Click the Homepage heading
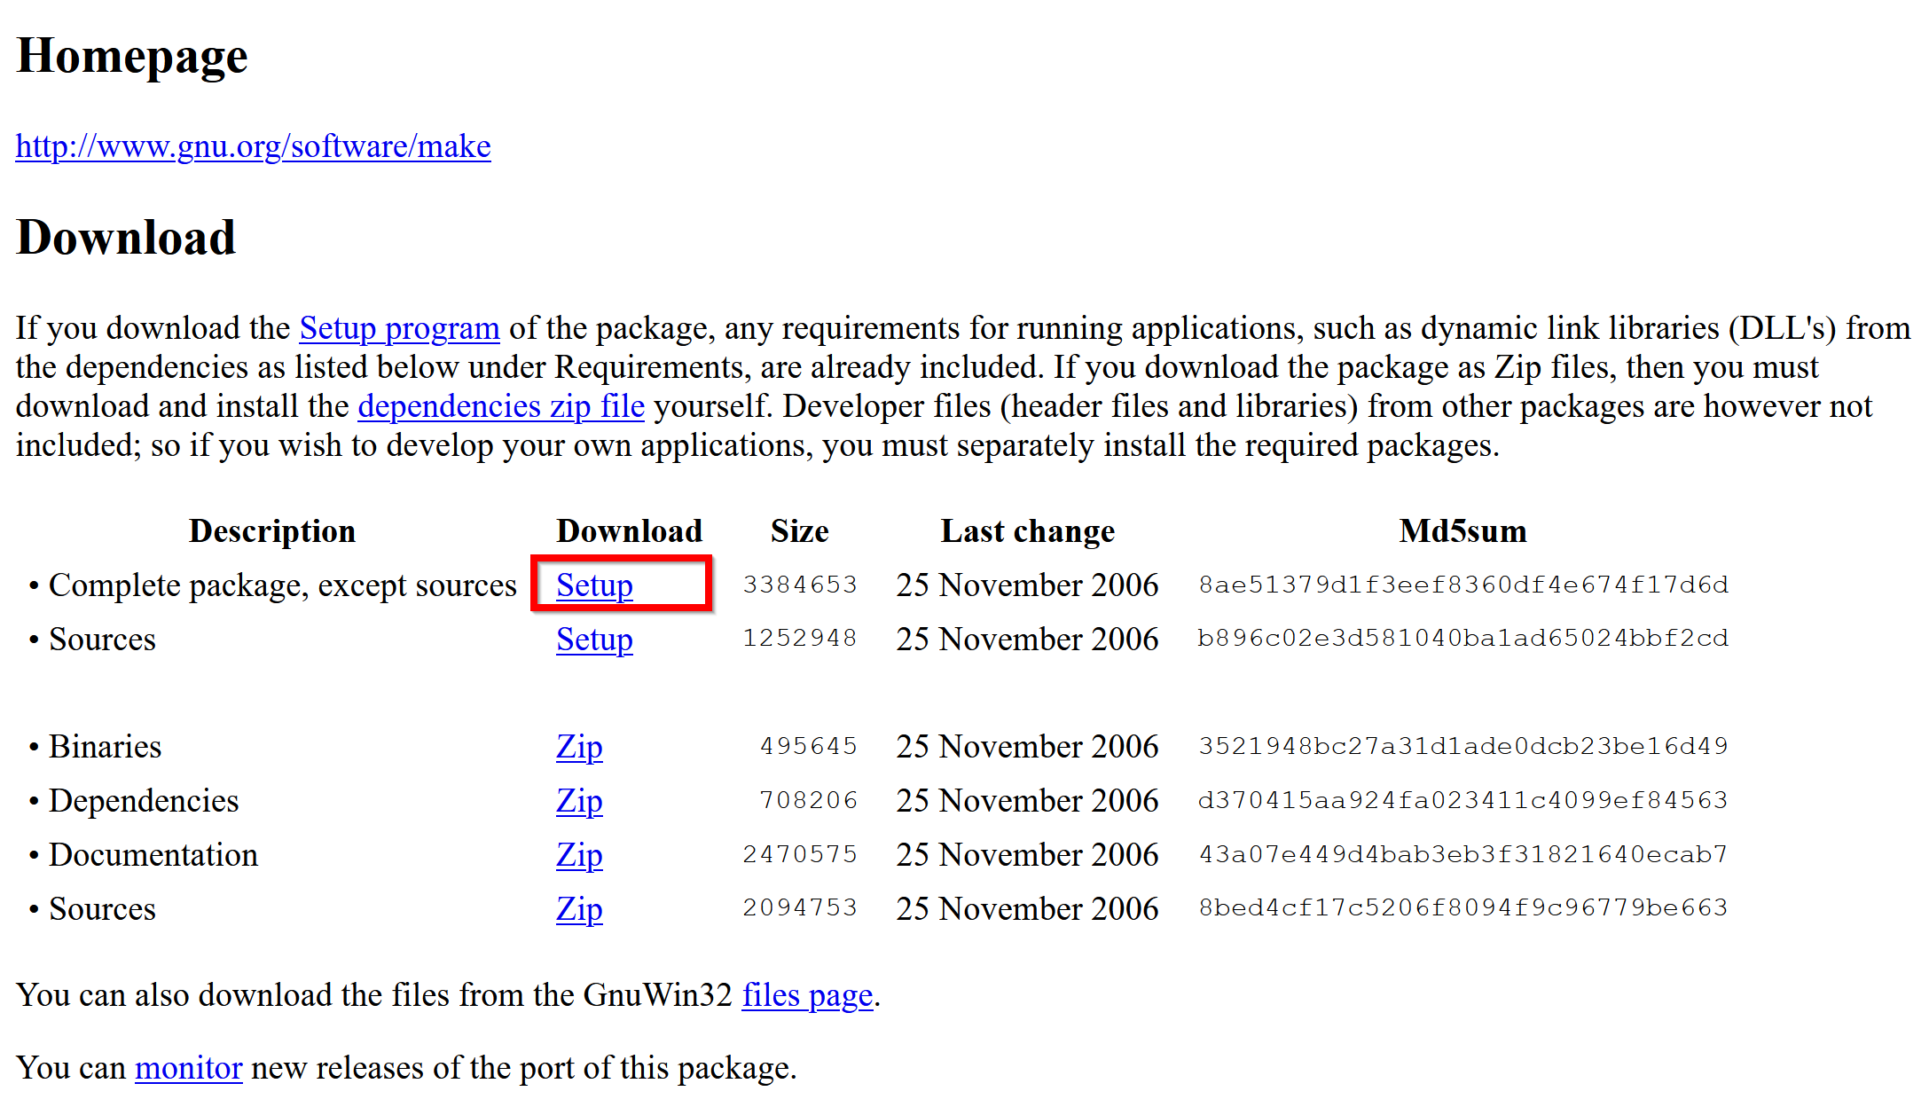Screen dimensions: 1929x1107 coord(132,56)
